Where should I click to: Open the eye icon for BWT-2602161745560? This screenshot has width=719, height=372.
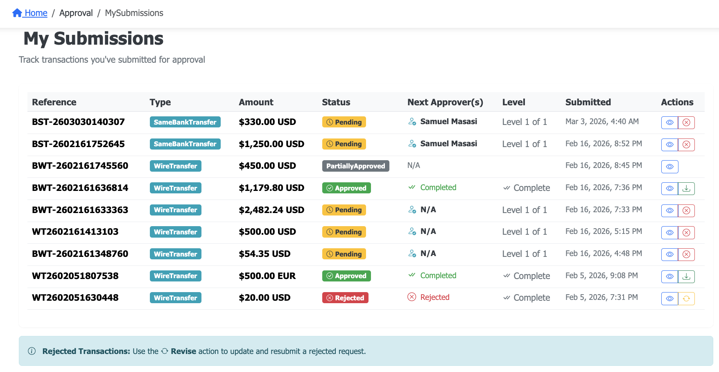(669, 167)
